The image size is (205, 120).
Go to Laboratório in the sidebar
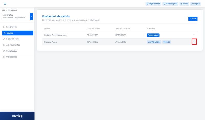coord(12,27)
